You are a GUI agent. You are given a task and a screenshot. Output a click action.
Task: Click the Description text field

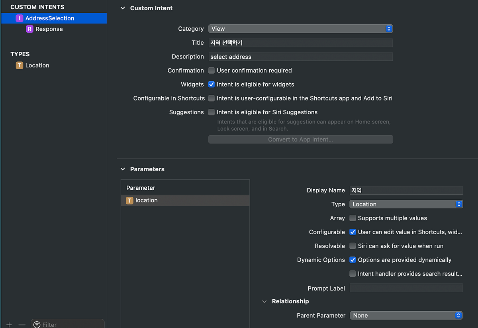(300, 57)
